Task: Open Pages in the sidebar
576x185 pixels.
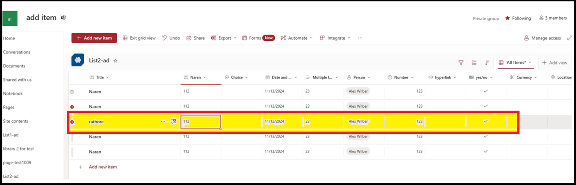Action: [x=9, y=107]
